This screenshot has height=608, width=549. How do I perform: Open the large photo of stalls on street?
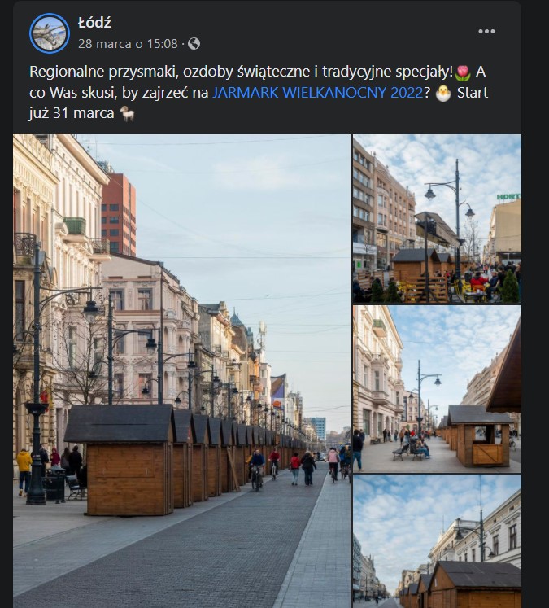181,370
